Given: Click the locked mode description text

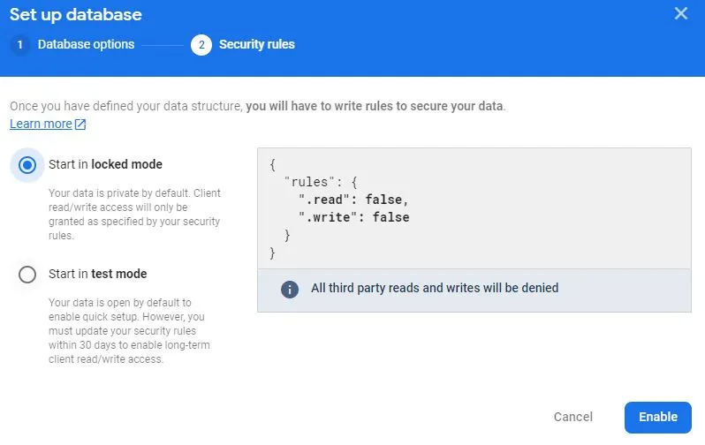Looking at the screenshot, I should (x=134, y=215).
